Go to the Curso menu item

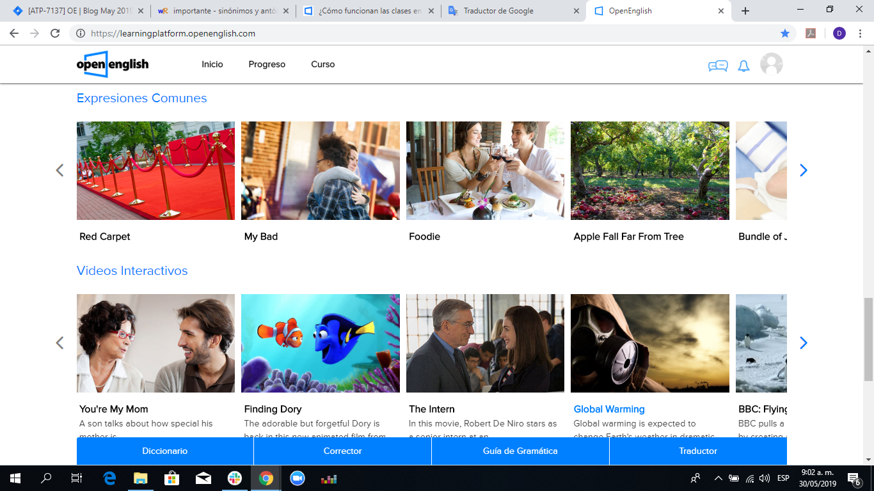[322, 65]
